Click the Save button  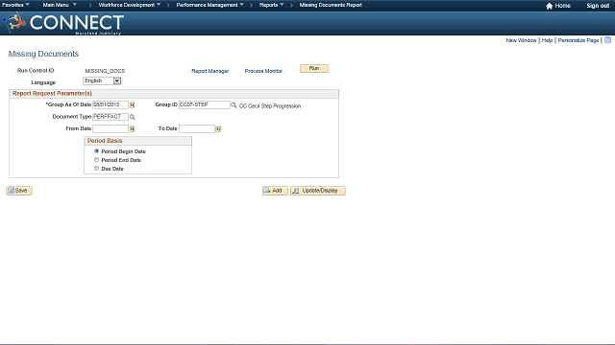pos(19,191)
